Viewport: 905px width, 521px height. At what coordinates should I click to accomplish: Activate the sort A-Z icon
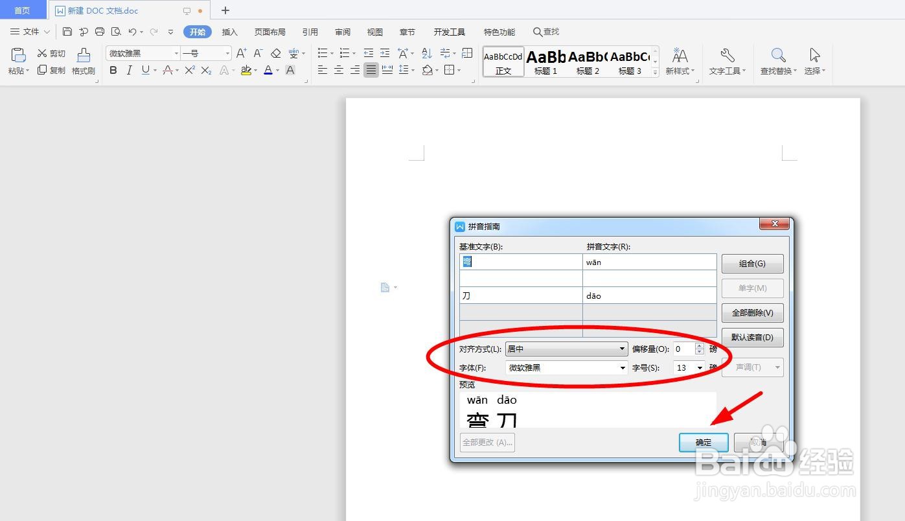click(426, 52)
